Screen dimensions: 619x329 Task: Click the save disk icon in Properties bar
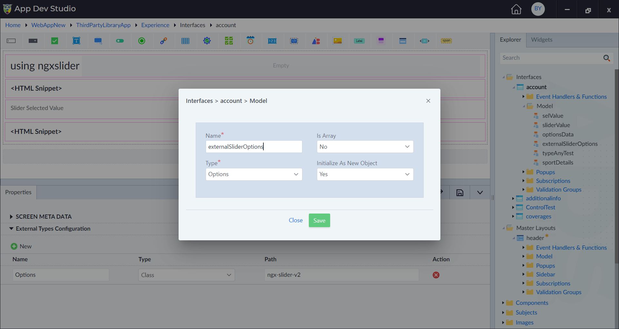click(x=460, y=193)
